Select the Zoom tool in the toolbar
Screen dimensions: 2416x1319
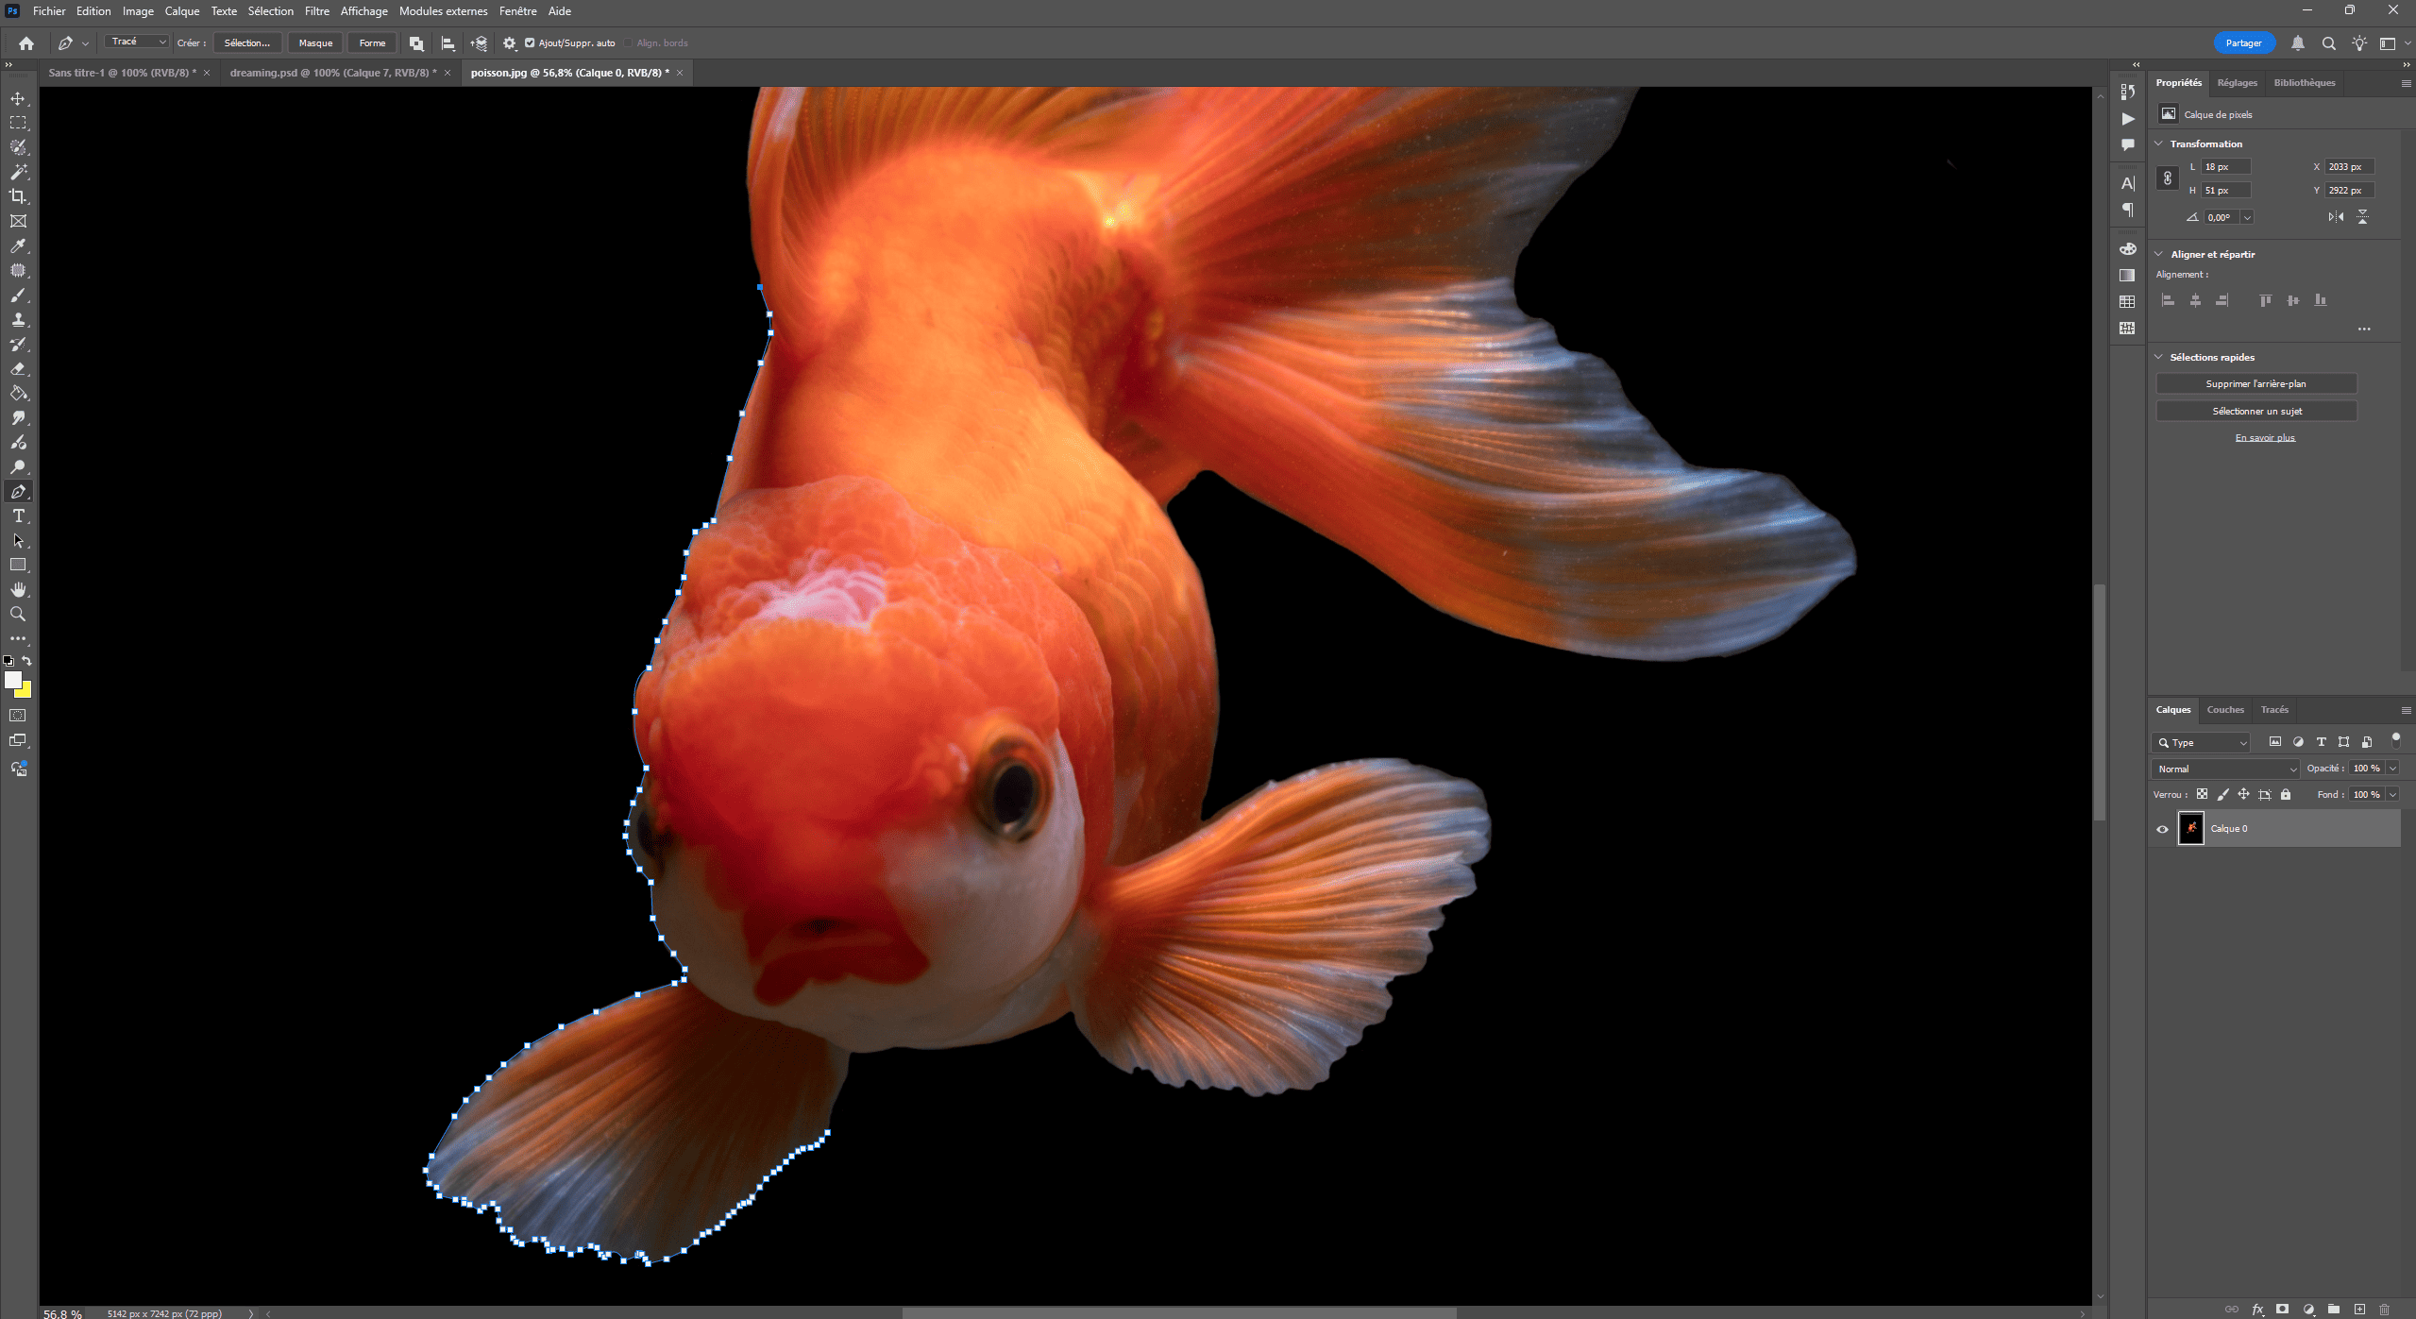pyautogui.click(x=18, y=614)
